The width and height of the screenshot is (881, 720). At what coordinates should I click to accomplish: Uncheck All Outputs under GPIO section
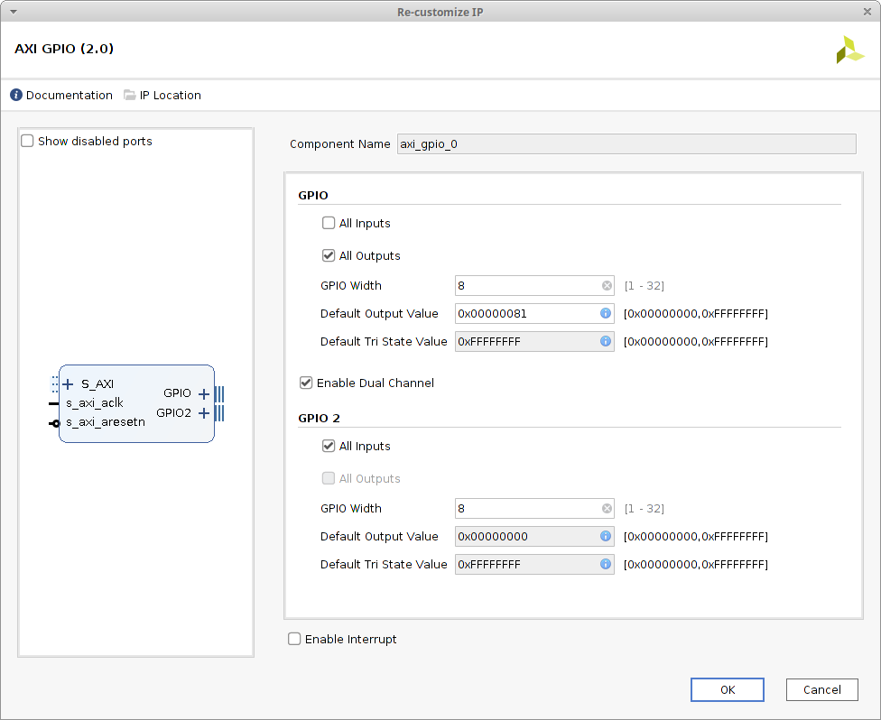tap(329, 256)
